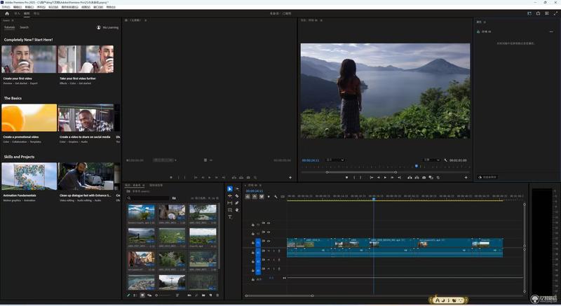Click Program Monitor zoom scroll bar
Image resolution: width=561 pixels, height=306 pixels.
(361, 172)
